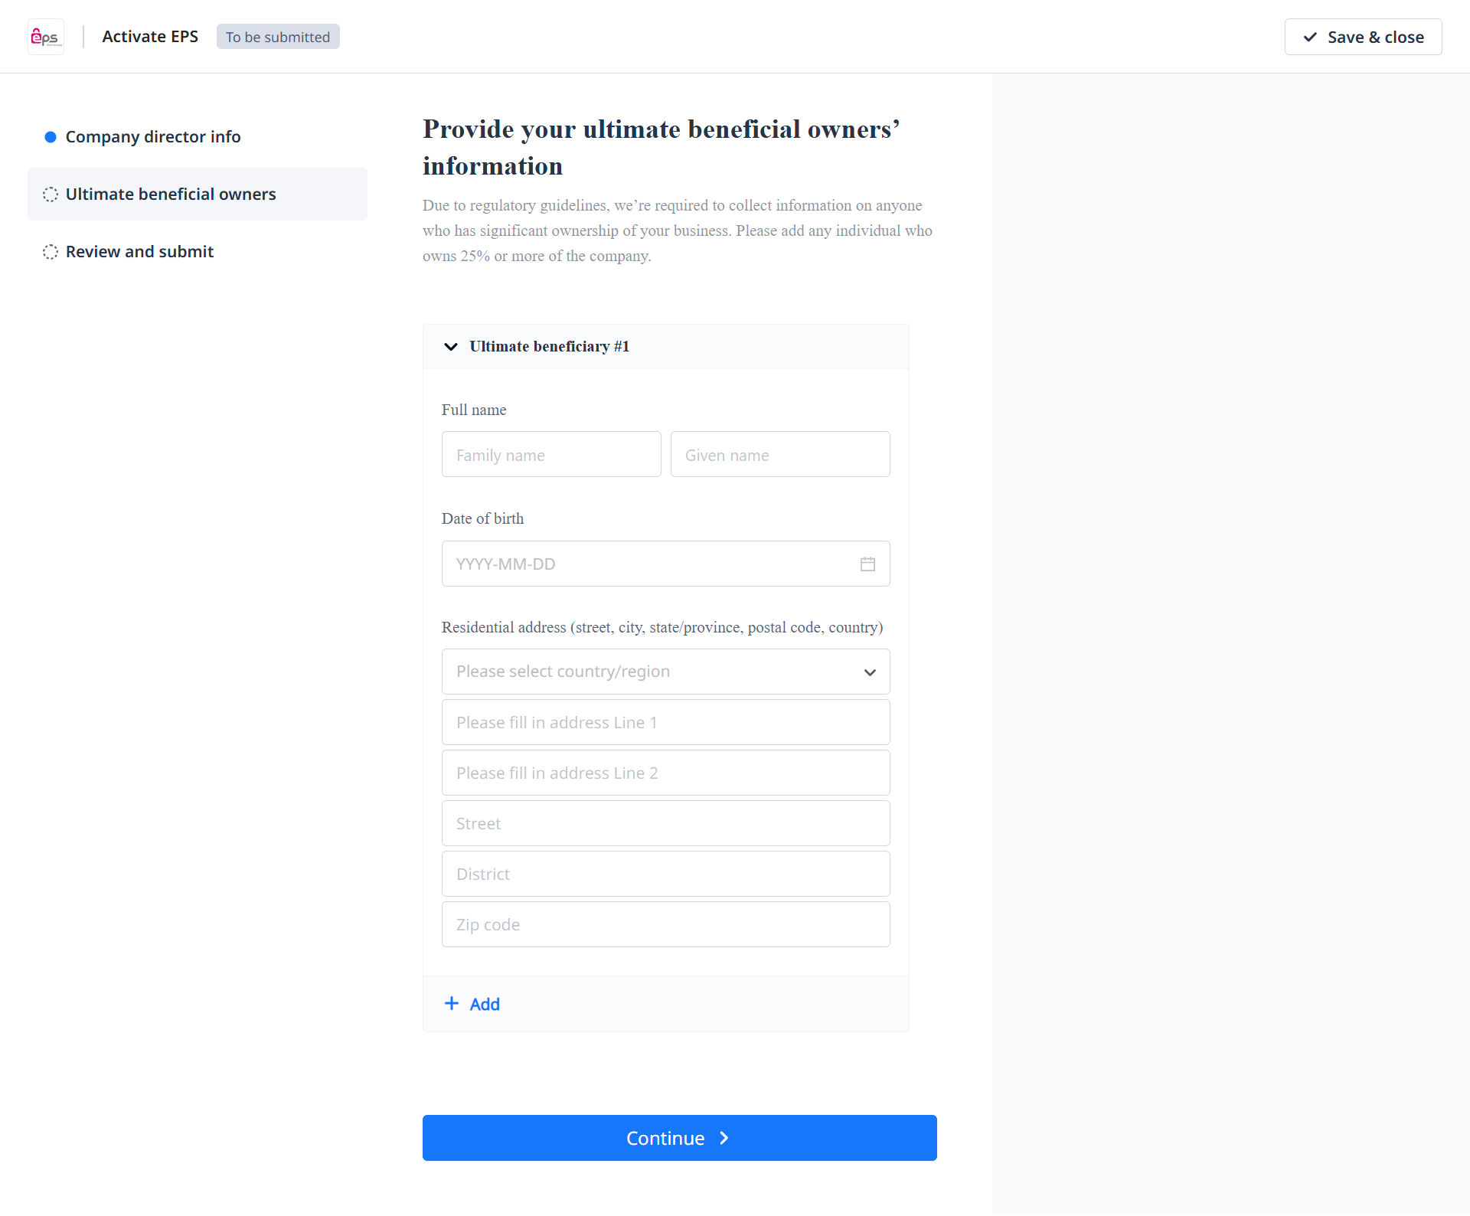The width and height of the screenshot is (1470, 1216).
Task: Go to Company director info step
Action: click(153, 137)
